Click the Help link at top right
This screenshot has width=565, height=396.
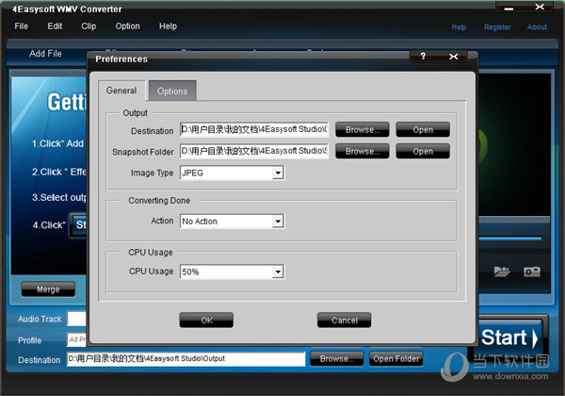pyautogui.click(x=459, y=27)
